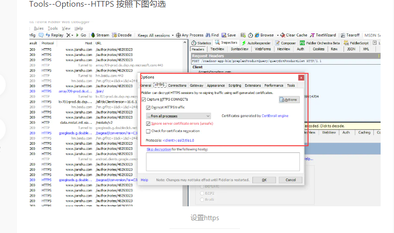Close the Options dialog with red X

301,77
